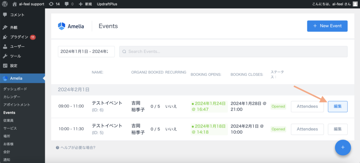The width and height of the screenshot is (360, 163).
Task: Click the Amelia logo in page header
Action: tap(71, 26)
